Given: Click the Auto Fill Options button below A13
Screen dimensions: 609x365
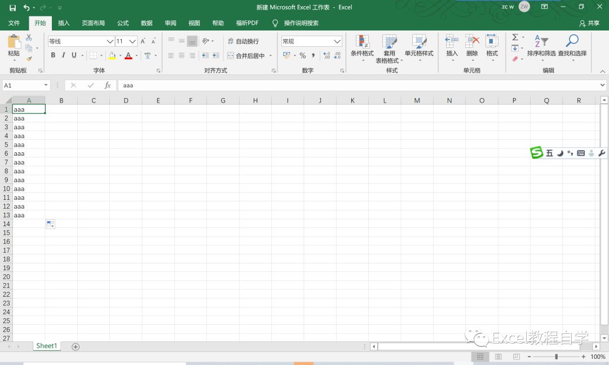Looking at the screenshot, I should pos(50,225).
